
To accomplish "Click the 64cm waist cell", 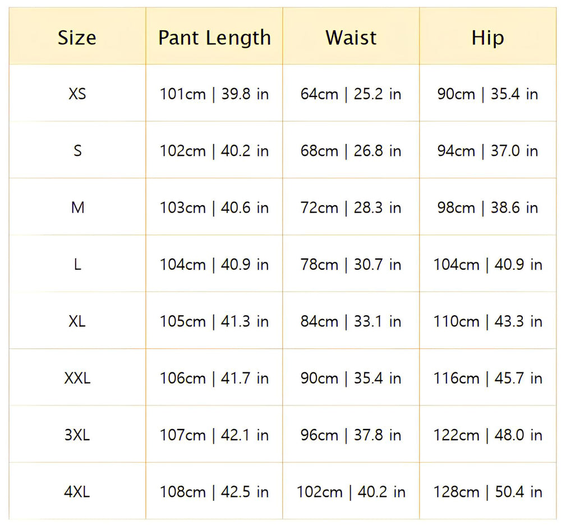I will (351, 94).
